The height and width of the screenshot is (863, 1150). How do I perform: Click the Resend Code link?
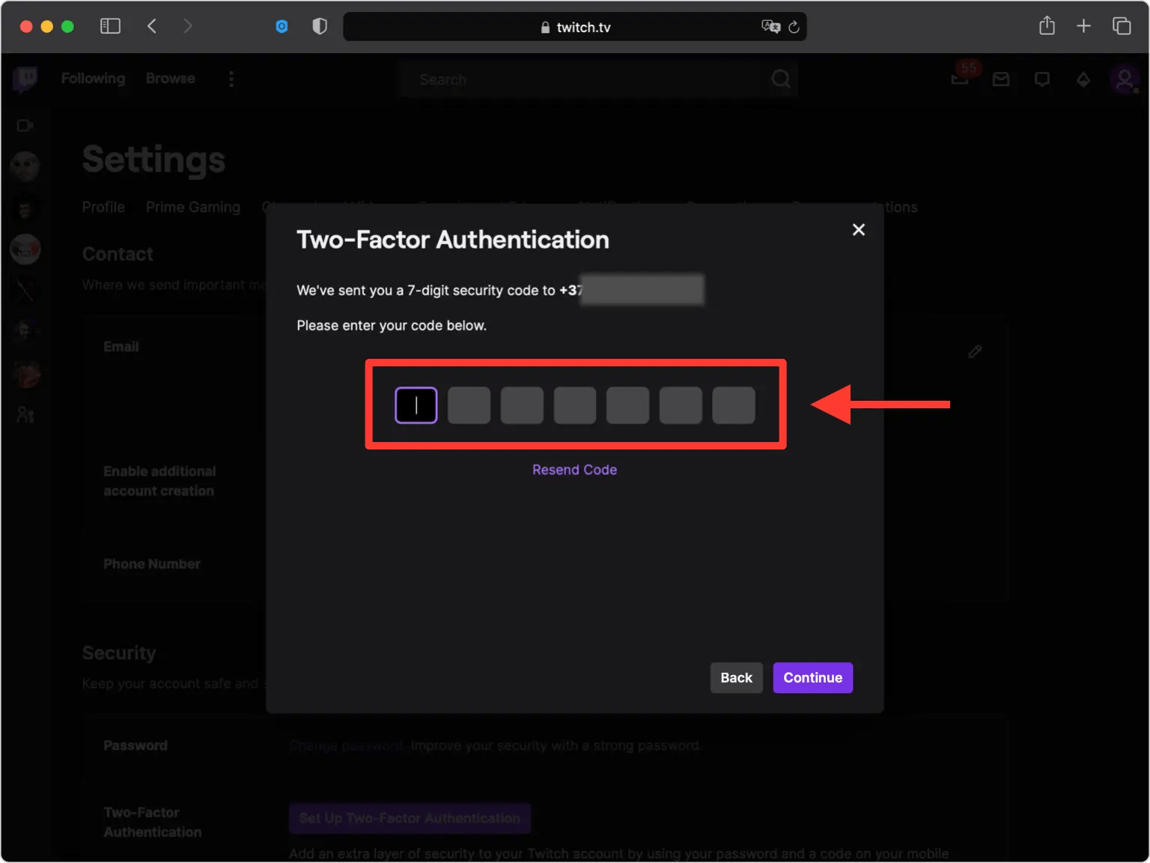[x=574, y=470]
